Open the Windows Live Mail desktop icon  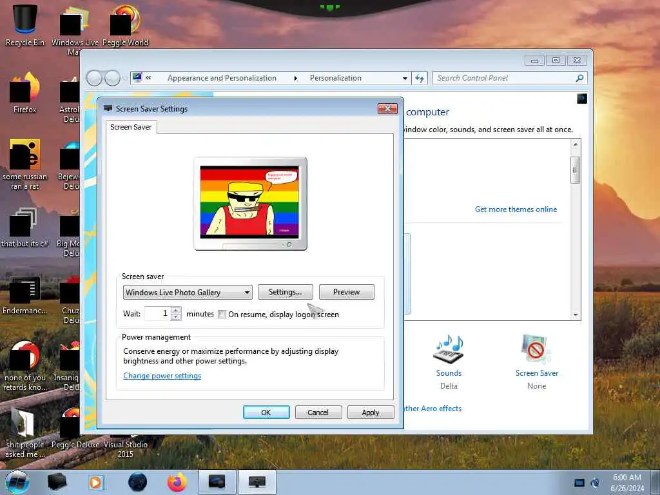point(75,30)
